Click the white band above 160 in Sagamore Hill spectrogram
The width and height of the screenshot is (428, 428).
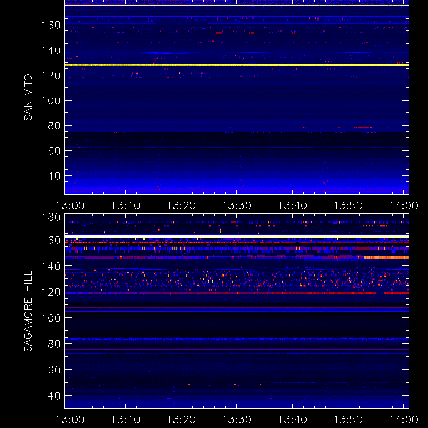[236, 235]
